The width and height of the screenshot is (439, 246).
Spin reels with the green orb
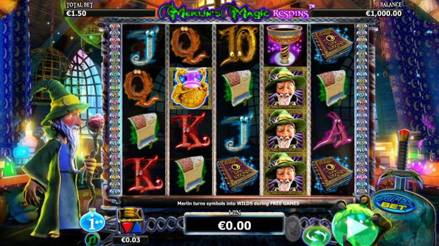point(355,226)
